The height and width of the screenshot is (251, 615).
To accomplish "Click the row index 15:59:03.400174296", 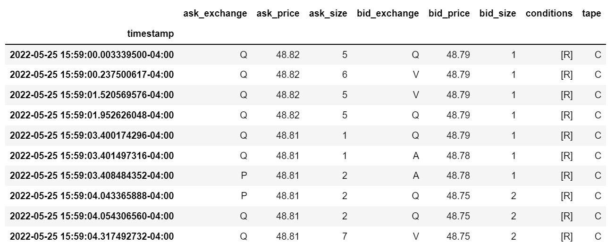I will tap(92, 135).
